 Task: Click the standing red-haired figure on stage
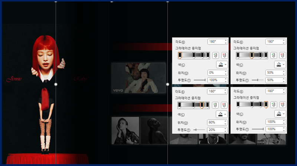click(x=45, y=121)
